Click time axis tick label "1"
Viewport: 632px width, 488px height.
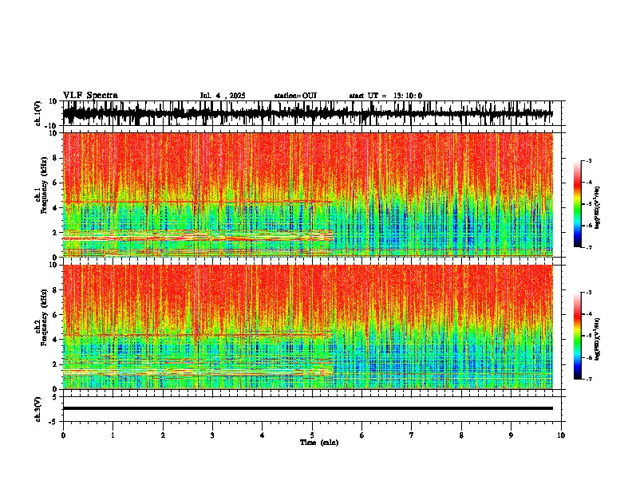(113, 435)
